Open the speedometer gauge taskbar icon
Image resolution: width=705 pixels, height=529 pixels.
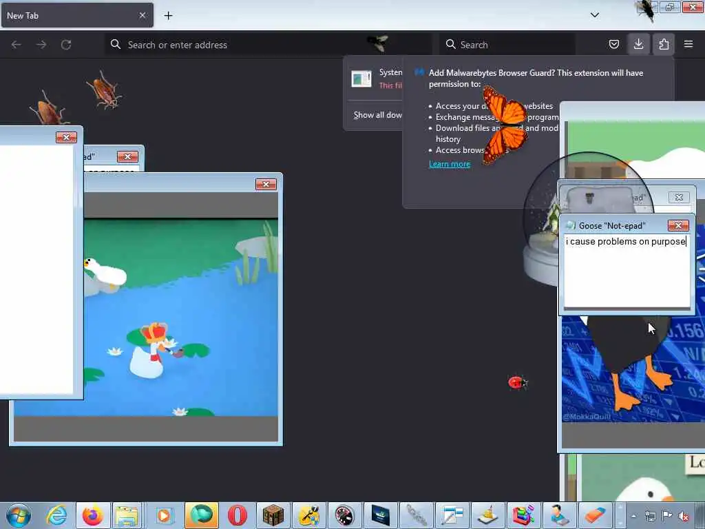tap(344, 515)
